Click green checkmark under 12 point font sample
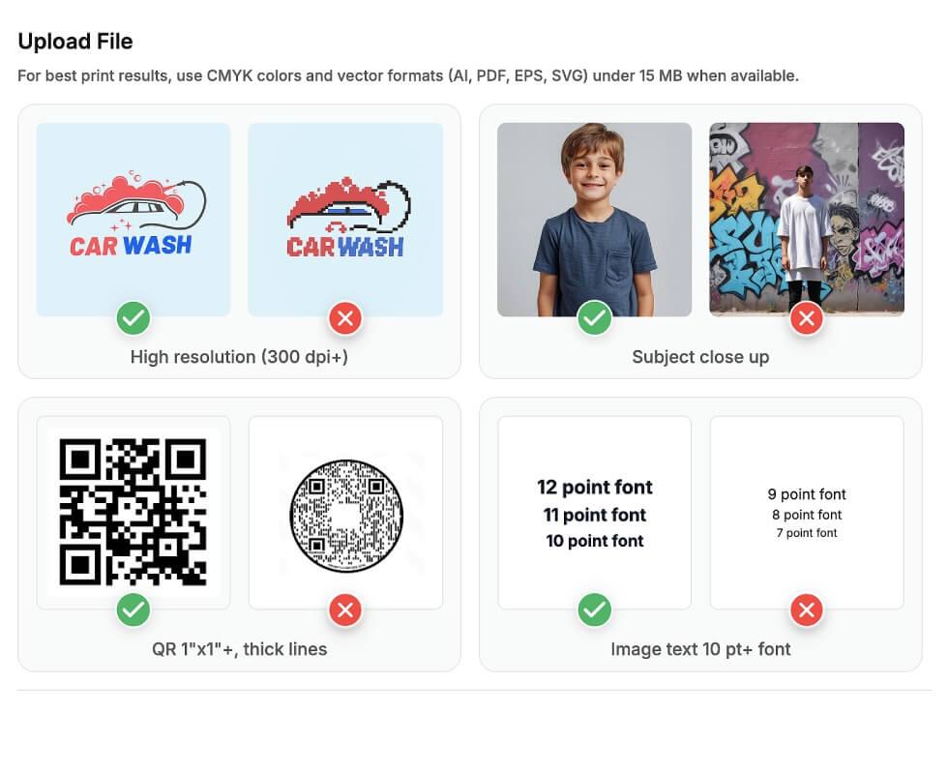The width and height of the screenshot is (948, 773). click(595, 609)
